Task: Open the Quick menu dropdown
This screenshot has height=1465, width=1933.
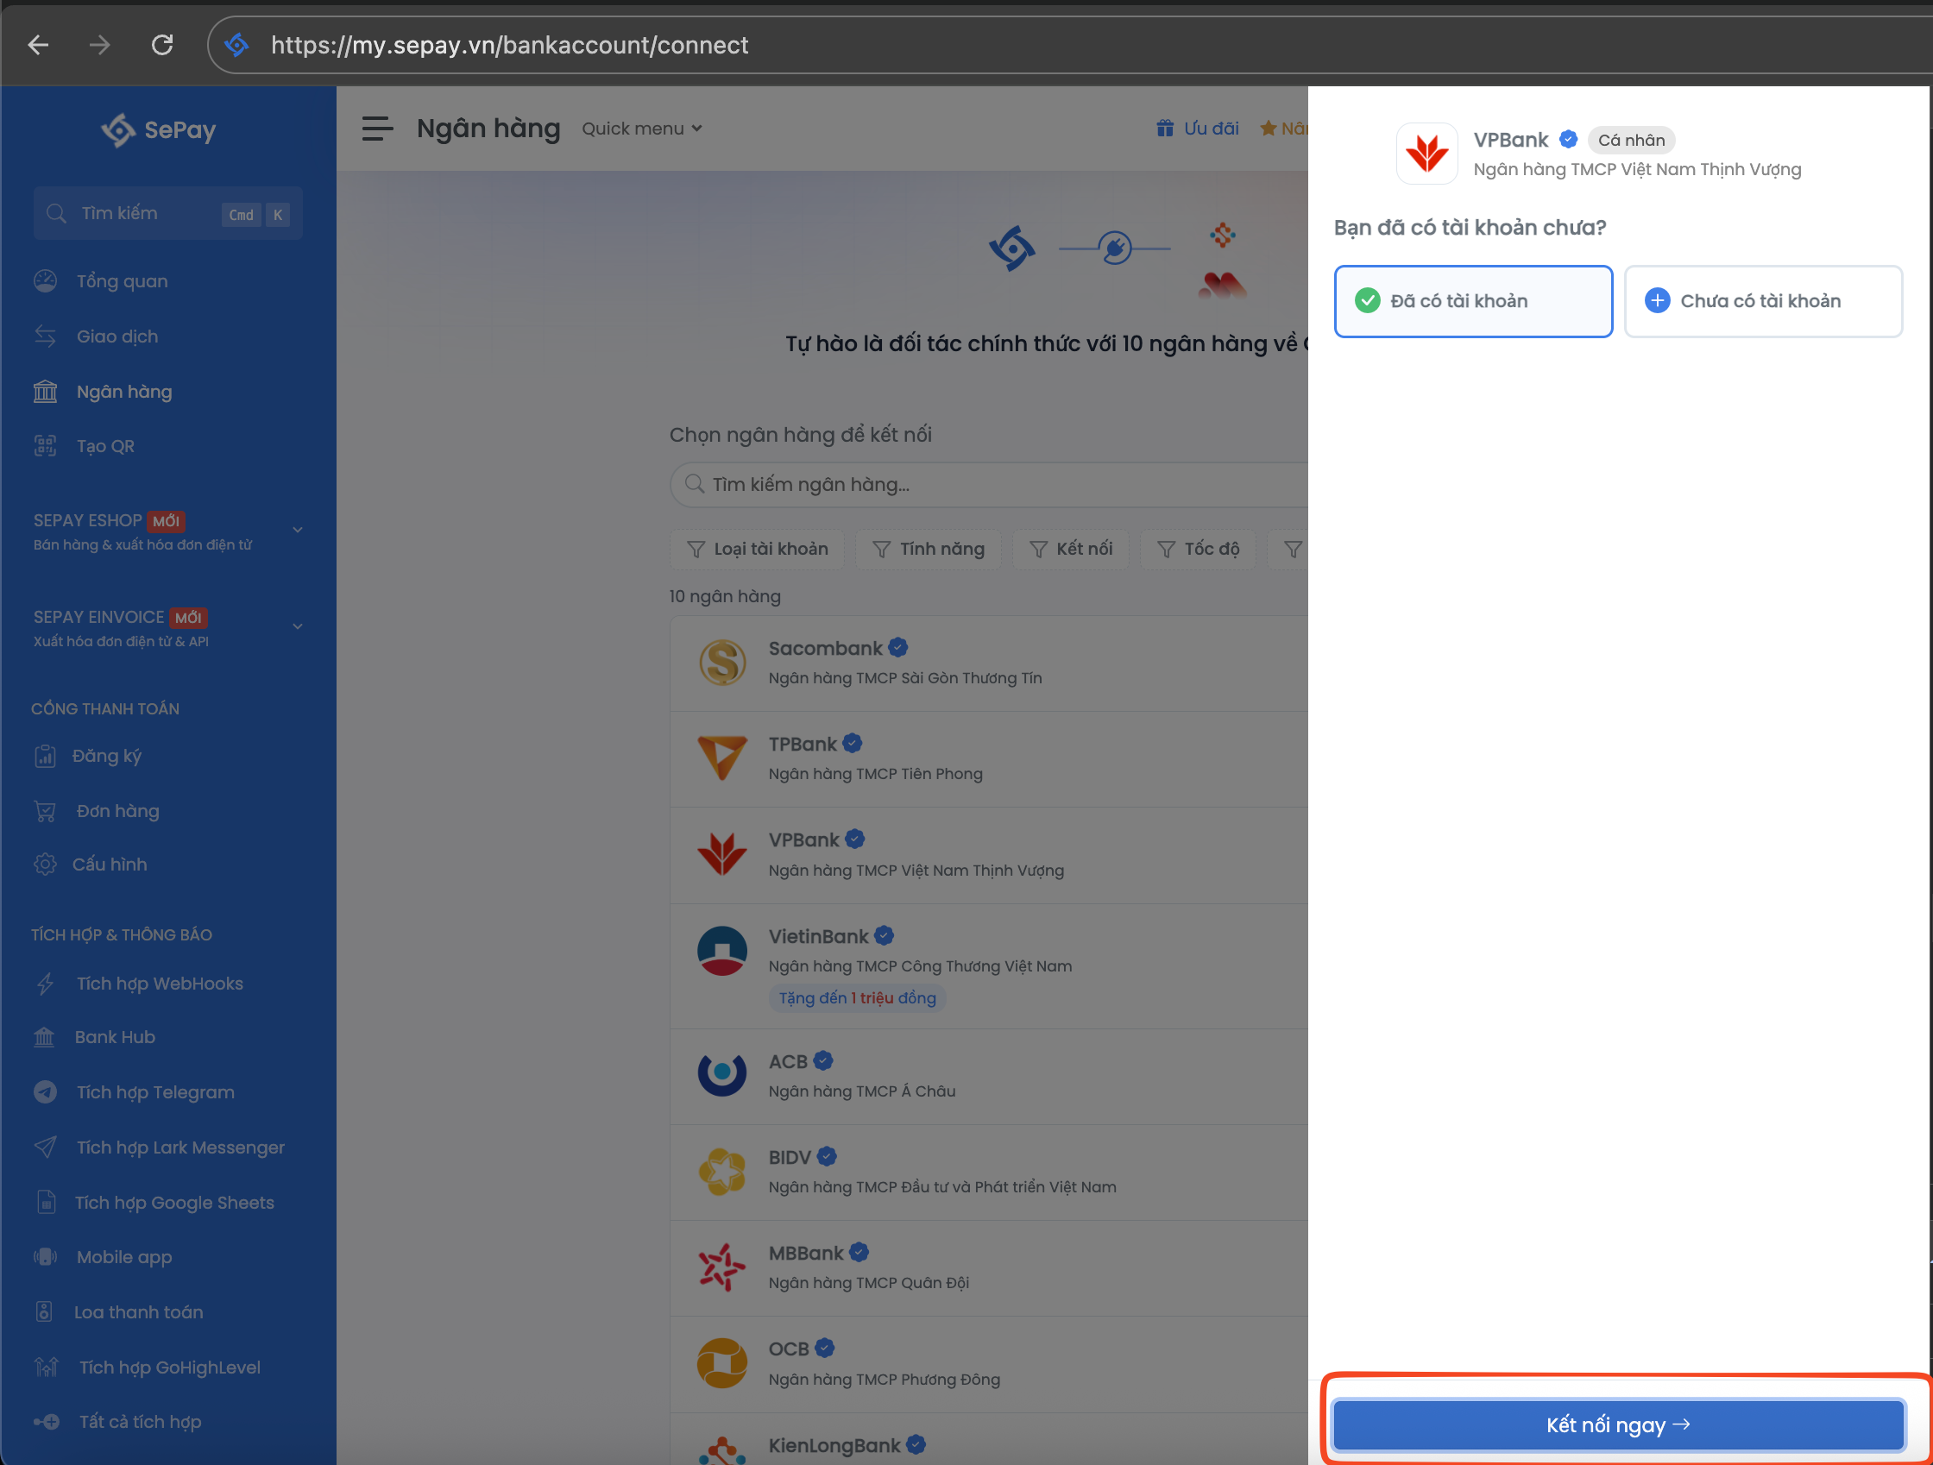Action: click(x=641, y=129)
